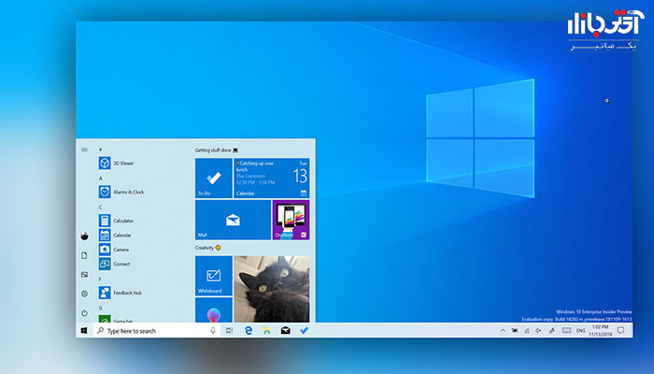Screen dimensions: 654x374
Task: Click the network icon in system tray
Action: coord(527,331)
